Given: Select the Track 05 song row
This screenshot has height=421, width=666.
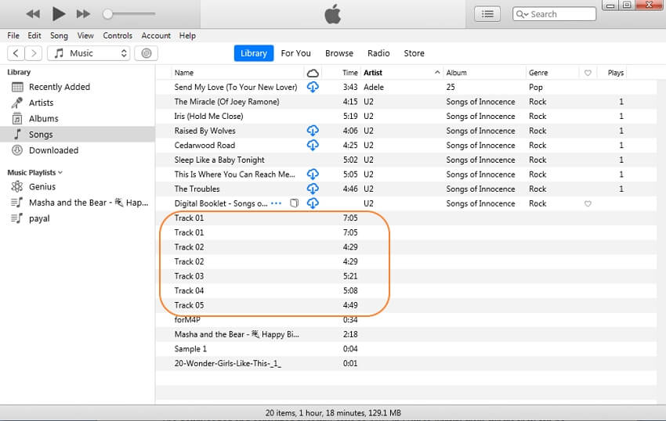Looking at the screenshot, I should coord(406,305).
